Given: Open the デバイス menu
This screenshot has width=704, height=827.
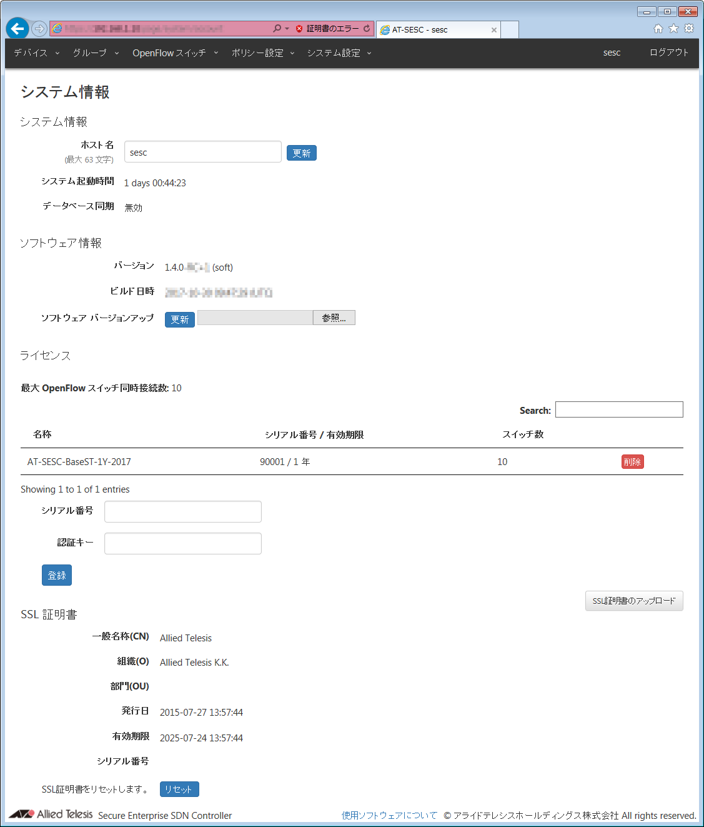Looking at the screenshot, I should [x=37, y=53].
